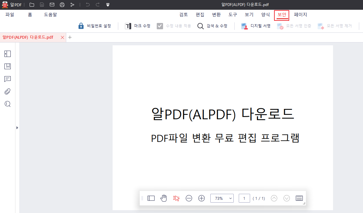The height and width of the screenshot is (213, 363).
Task: Open the bookmarks panel in the sidebar
Action: click(7, 66)
